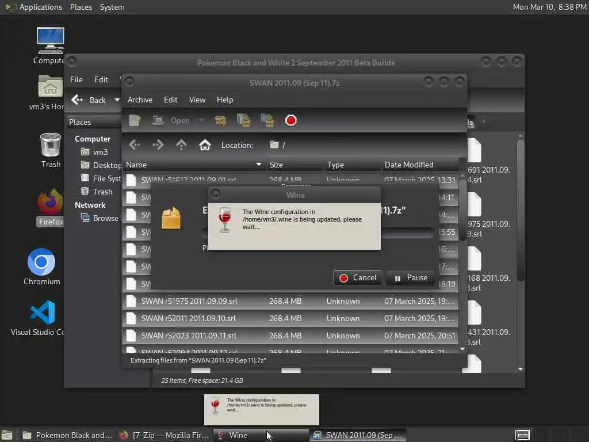Open Desktop in Places sidebar
Screen dimensions: 589x442
(x=101, y=165)
